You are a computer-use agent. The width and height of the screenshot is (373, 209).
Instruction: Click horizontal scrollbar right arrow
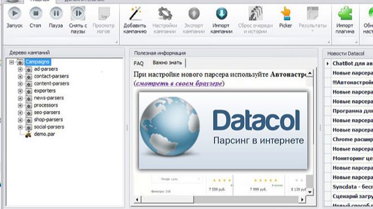tap(302, 199)
